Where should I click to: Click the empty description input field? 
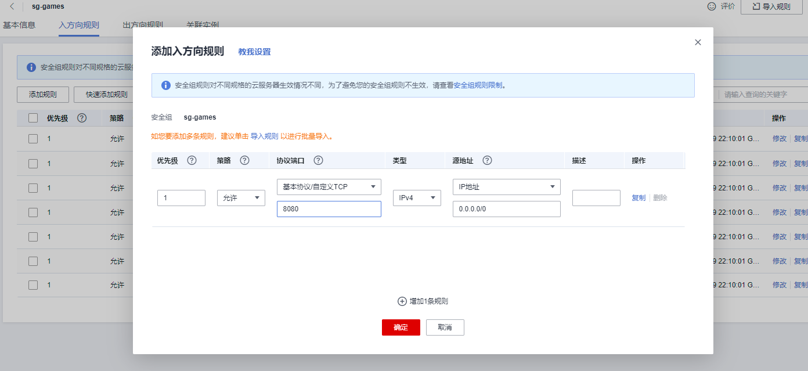596,198
